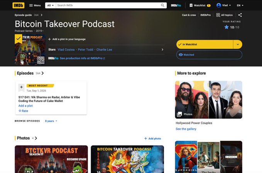Open IMDbPro from the top bar
This screenshot has height=173, width=262.
pos(176,5)
